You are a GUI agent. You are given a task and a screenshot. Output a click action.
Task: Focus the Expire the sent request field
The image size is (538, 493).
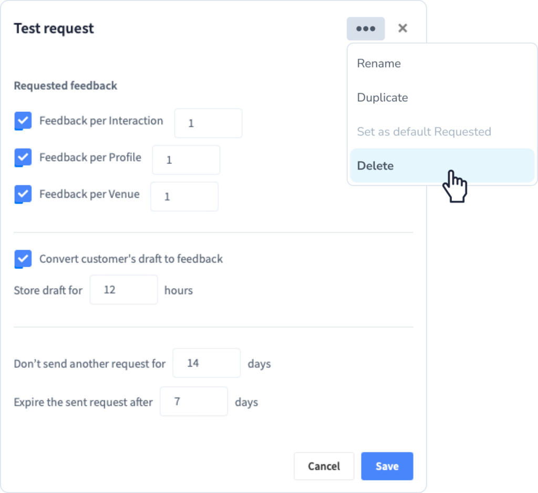click(193, 402)
